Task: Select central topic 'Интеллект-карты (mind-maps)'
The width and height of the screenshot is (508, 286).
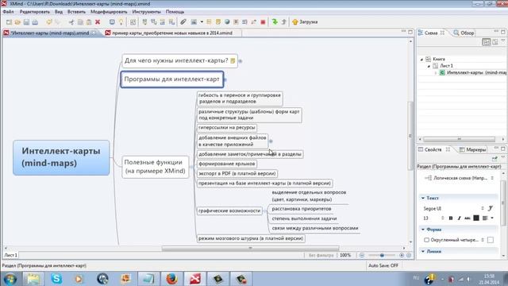Action: click(x=61, y=157)
